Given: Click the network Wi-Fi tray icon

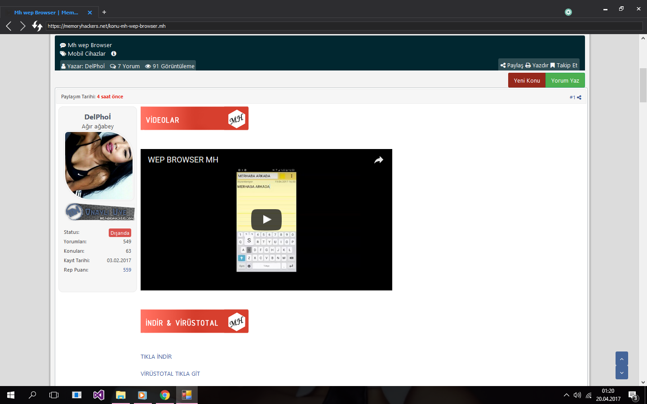Looking at the screenshot, I should (589, 395).
